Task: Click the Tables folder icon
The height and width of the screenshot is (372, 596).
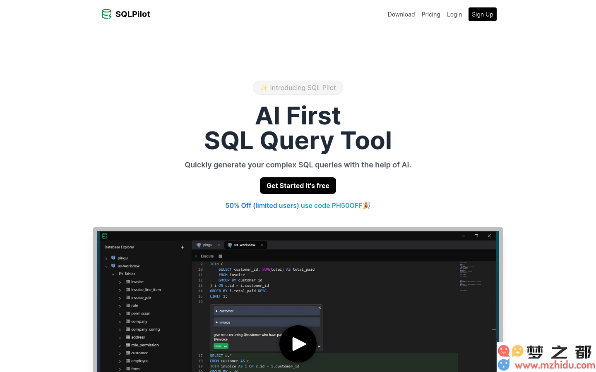Action: pyautogui.click(x=121, y=274)
